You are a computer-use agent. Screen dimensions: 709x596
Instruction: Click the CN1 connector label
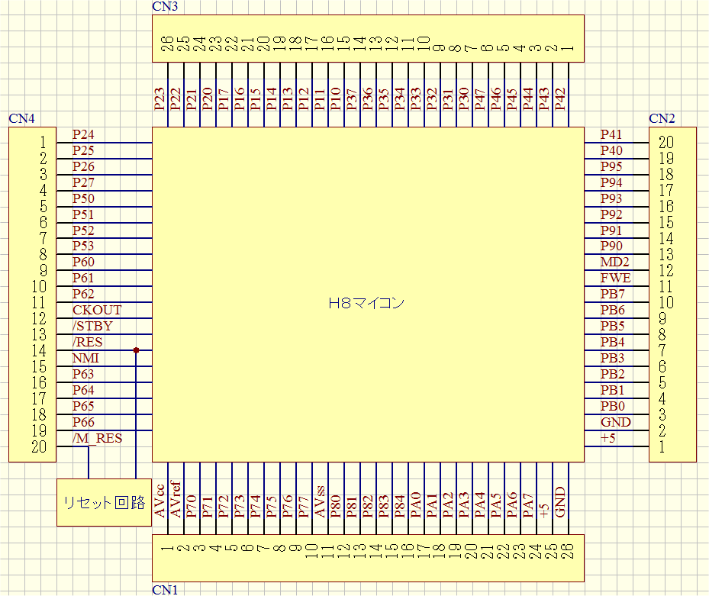165,590
